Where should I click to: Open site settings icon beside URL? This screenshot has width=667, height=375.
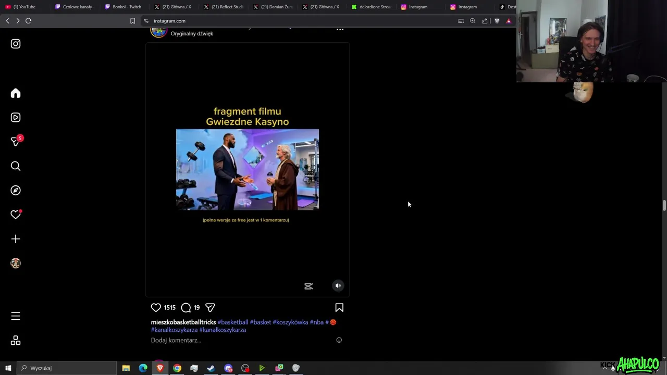[146, 21]
